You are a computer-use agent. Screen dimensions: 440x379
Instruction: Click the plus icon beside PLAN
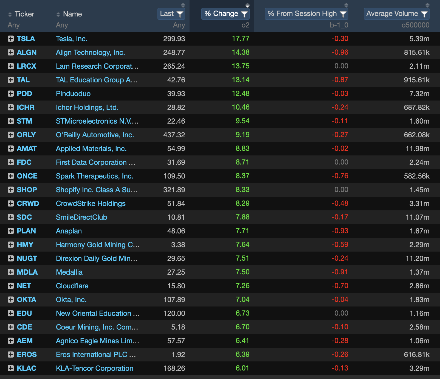tap(11, 231)
